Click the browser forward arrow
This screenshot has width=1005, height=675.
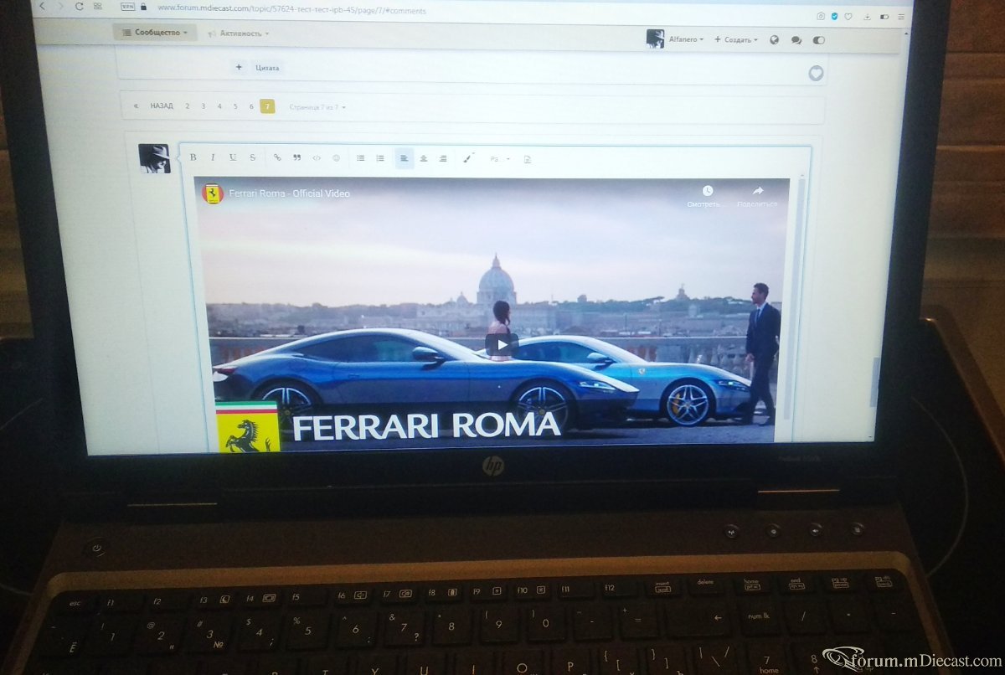(60, 6)
